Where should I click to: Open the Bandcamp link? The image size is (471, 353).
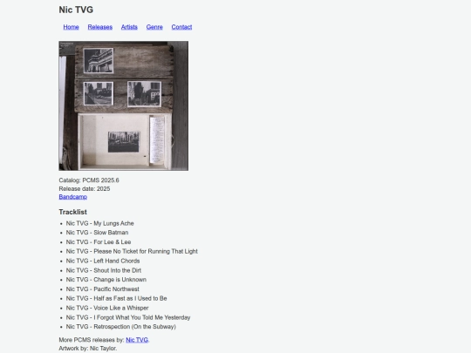(x=73, y=197)
